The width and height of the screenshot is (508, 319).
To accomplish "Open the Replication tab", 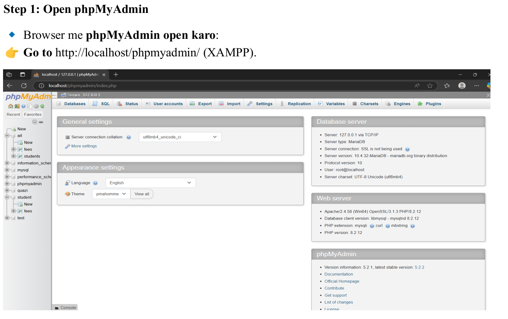I will (296, 104).
